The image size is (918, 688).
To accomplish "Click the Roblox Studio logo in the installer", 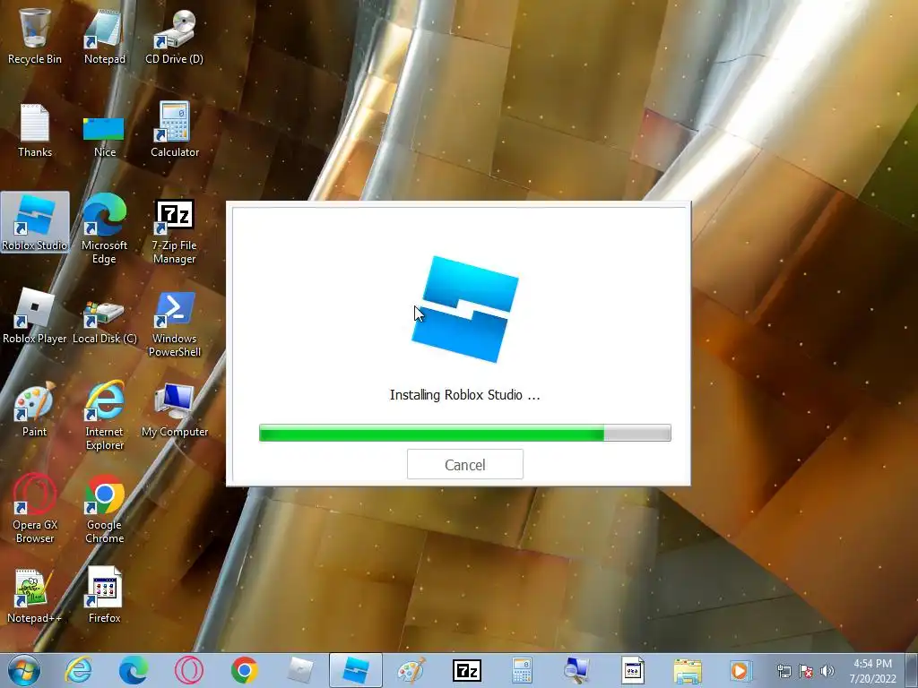I will [465, 309].
